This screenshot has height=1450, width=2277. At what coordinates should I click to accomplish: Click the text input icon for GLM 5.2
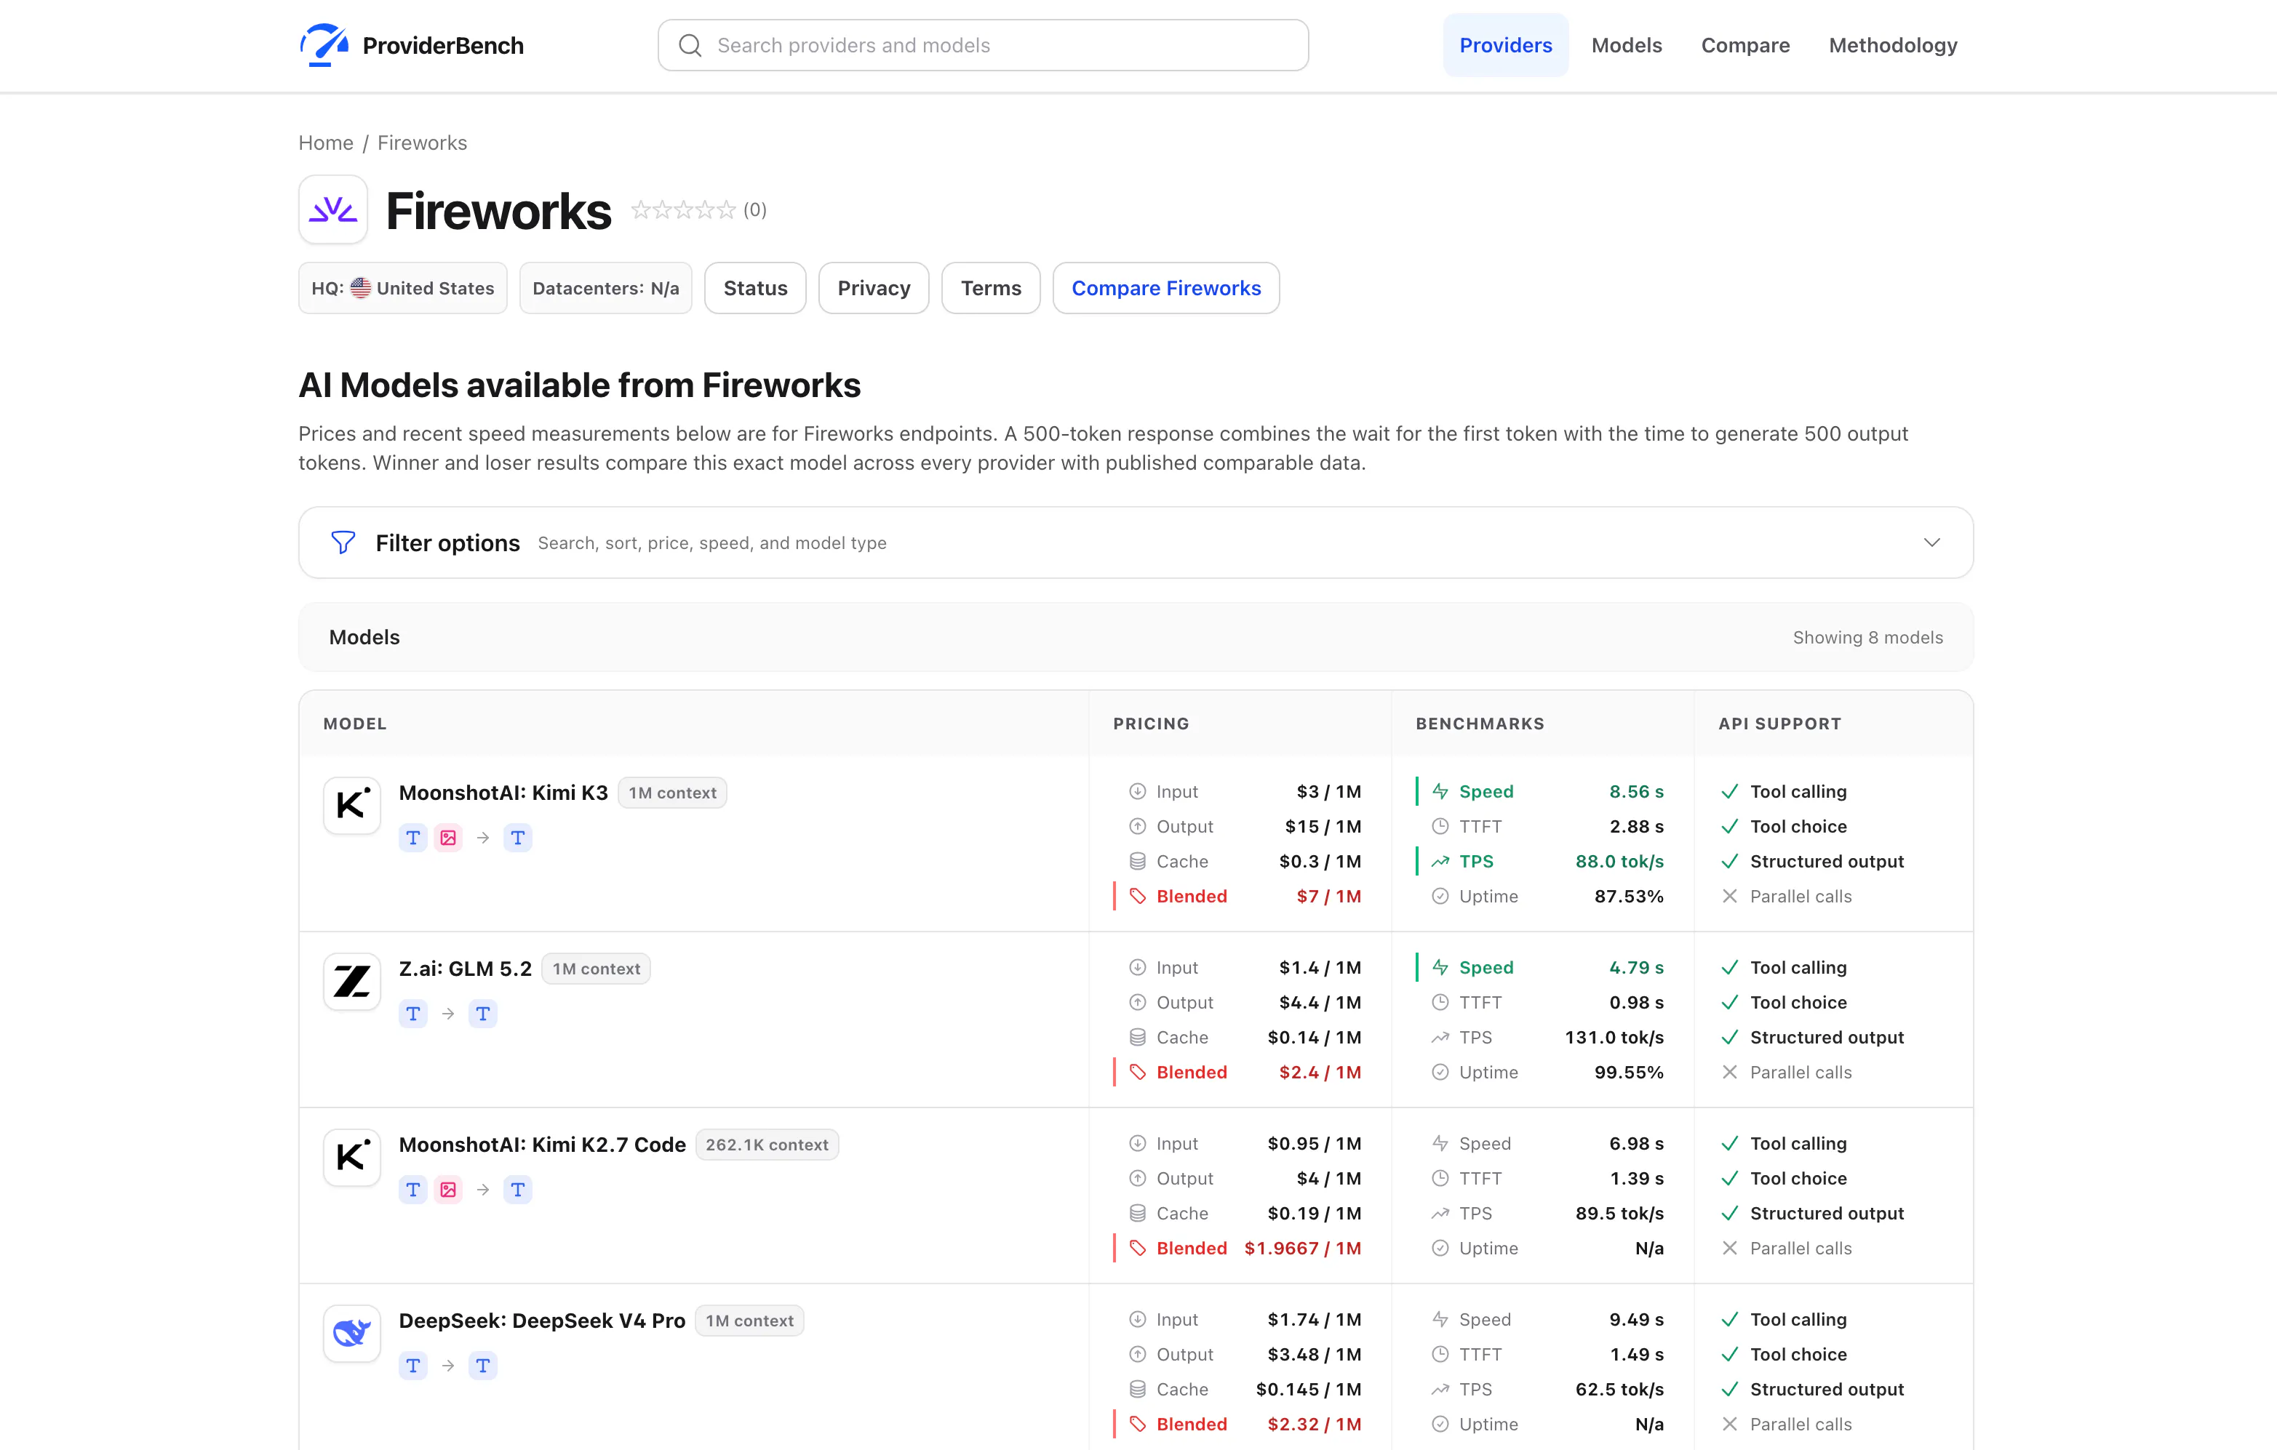(413, 1013)
